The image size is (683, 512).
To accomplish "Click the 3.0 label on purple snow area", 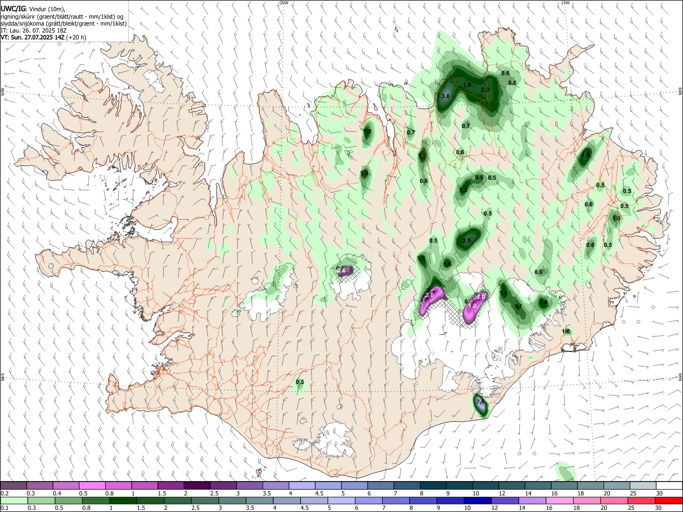I will [429, 295].
